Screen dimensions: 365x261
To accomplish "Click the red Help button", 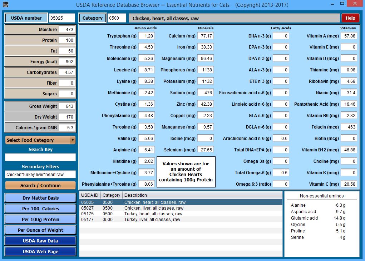I will tap(350, 18).
